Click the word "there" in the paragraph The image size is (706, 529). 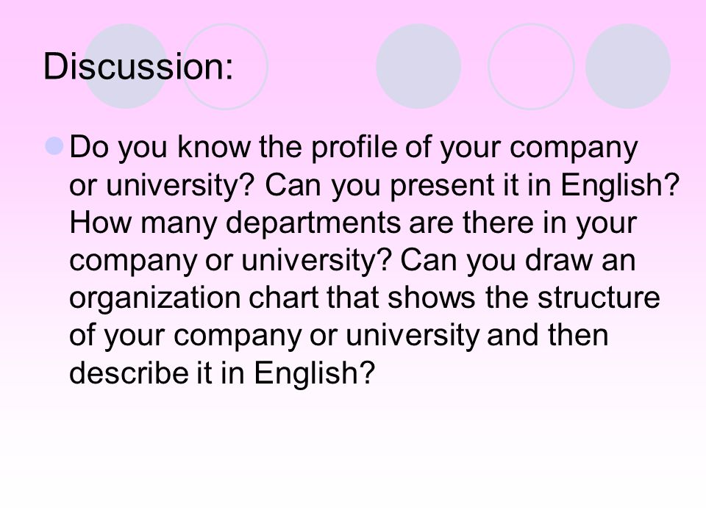pos(498,222)
